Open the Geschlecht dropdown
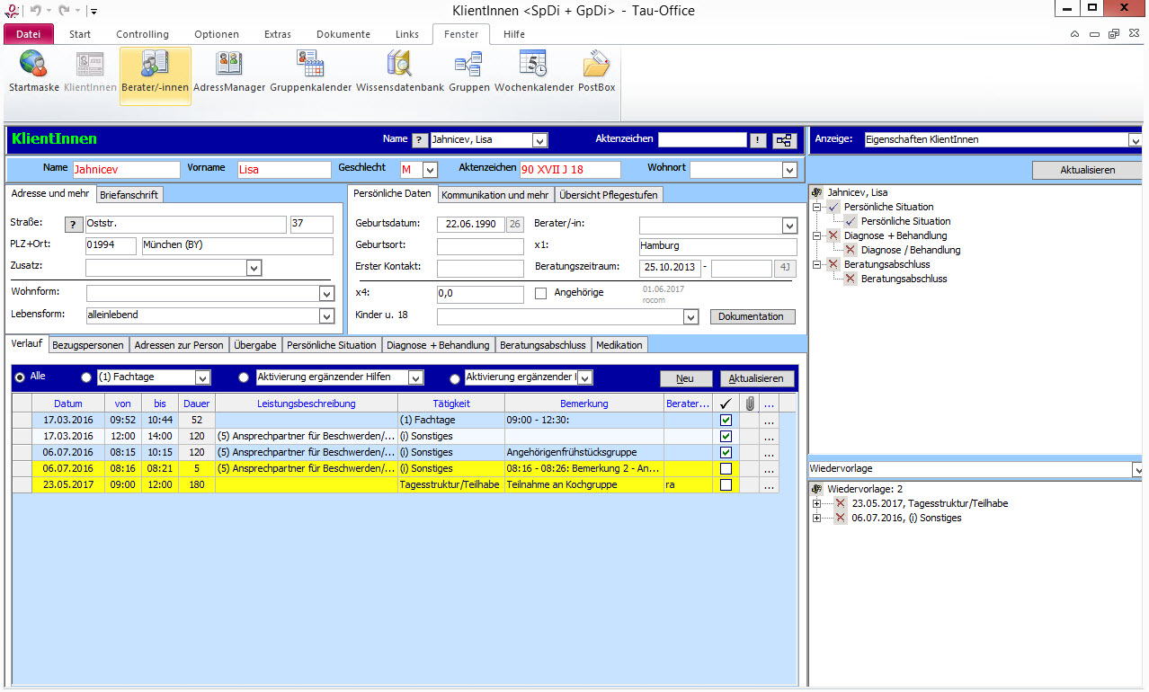1149x692 pixels. [x=430, y=170]
